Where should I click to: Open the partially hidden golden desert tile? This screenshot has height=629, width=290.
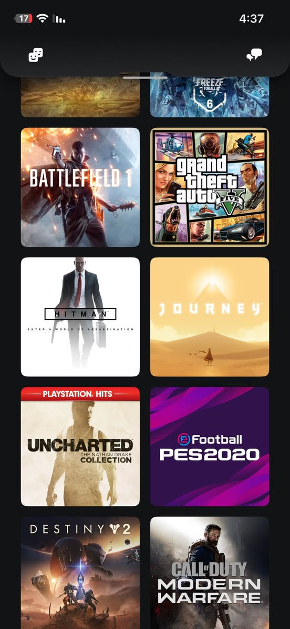[80, 96]
